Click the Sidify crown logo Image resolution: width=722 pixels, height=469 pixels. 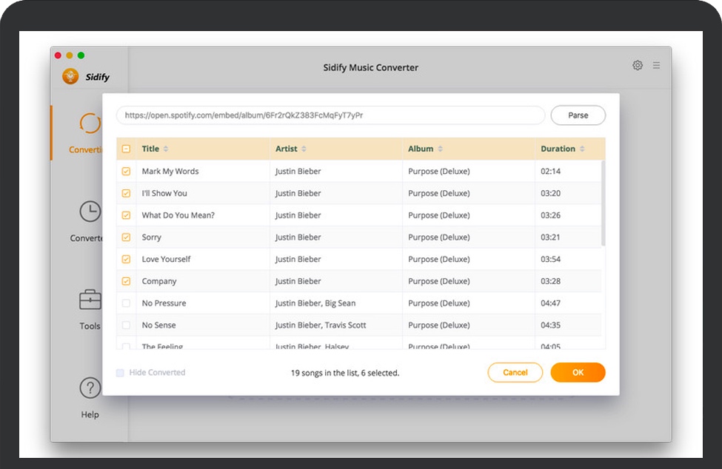(71, 76)
